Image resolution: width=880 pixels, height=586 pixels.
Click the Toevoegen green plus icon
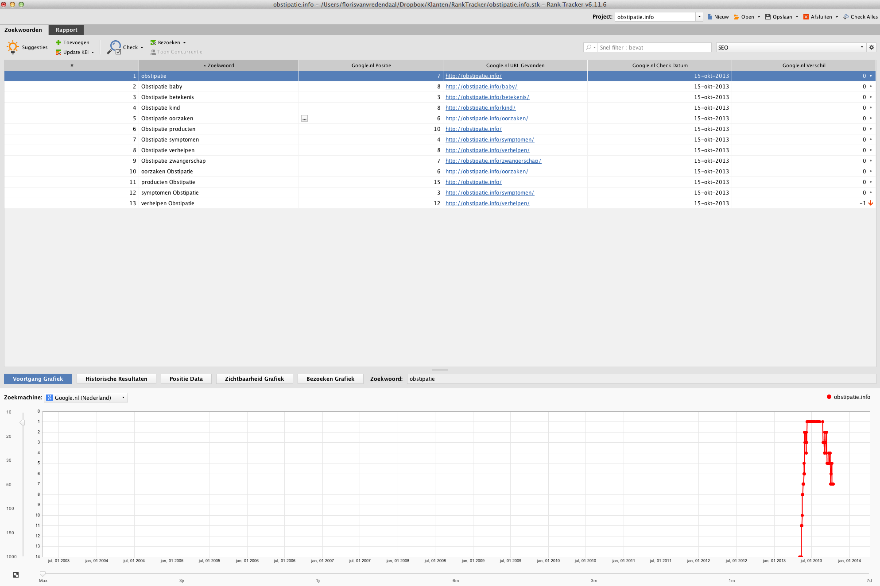[x=58, y=42]
